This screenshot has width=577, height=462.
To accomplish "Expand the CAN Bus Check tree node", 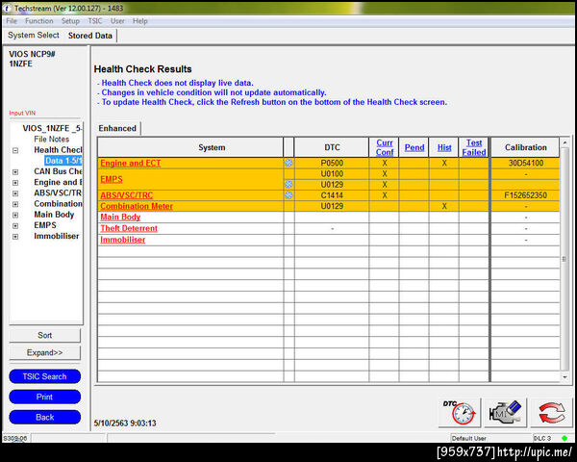I will (x=15, y=171).
